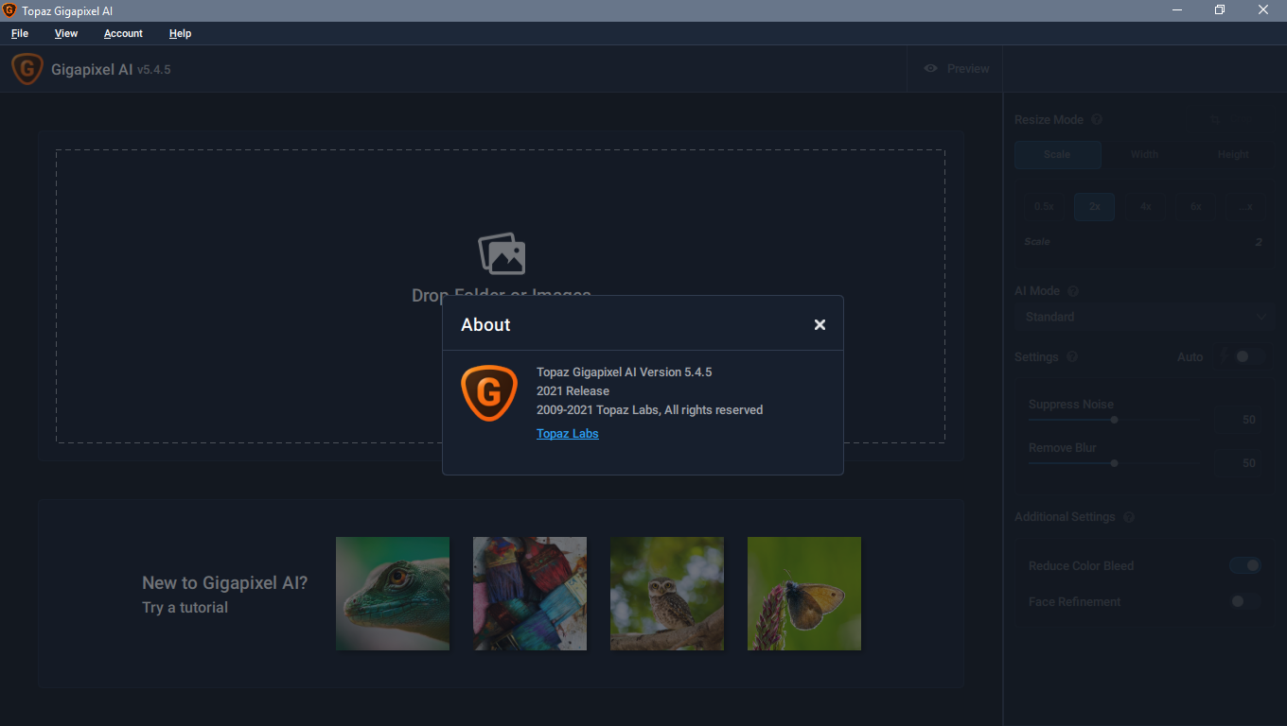Expand the AI Mode Standard dropdown
Image resolution: width=1287 pixels, height=726 pixels.
(1143, 317)
